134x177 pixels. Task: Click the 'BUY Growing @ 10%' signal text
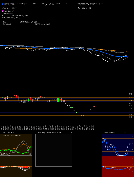(x=43, y=24)
